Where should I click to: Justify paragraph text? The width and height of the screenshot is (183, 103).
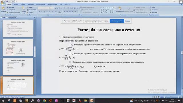[72, 12]
